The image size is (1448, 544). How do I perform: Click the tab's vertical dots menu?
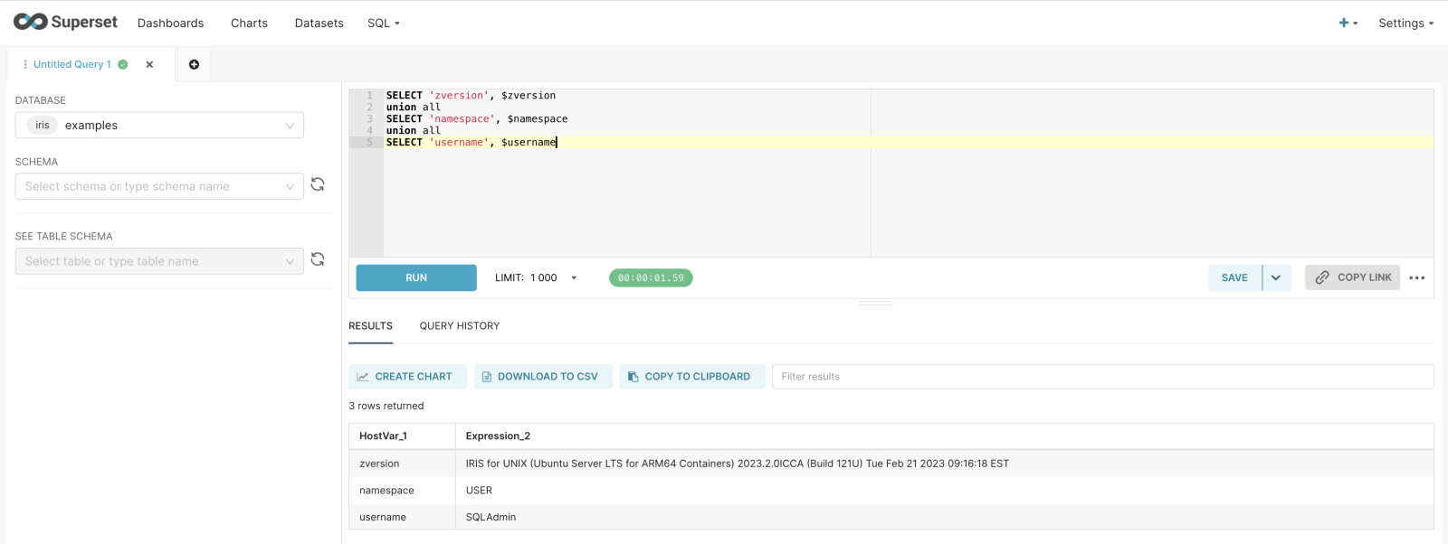[x=25, y=64]
